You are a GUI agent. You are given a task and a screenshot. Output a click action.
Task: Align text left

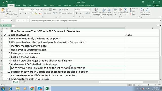(x=45, y=13)
